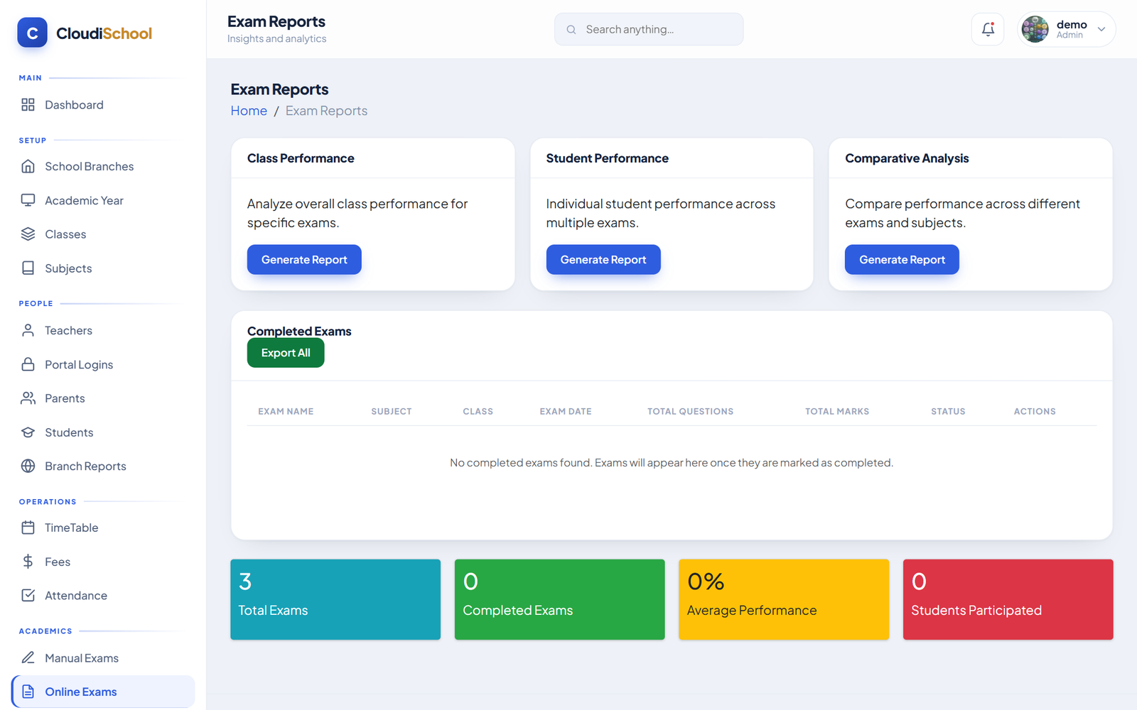Focus the Search anything field
This screenshot has width=1137, height=710.
(x=649, y=29)
